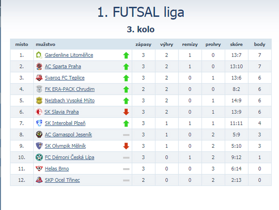
Task: Click the SK Olympik Mělník crest
Action: [x=39, y=146]
